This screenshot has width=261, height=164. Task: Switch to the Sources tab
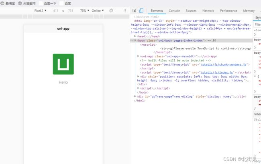click(191, 11)
